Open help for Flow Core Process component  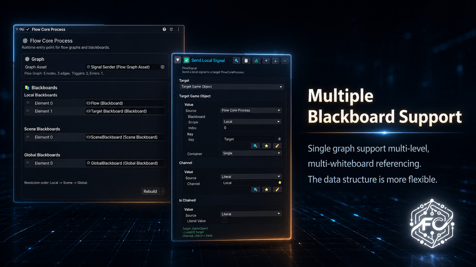[165, 29]
